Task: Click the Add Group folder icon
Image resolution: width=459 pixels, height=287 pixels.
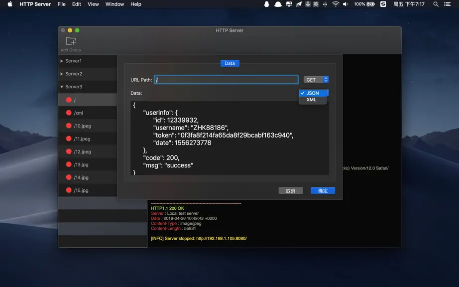Action: 71,41
